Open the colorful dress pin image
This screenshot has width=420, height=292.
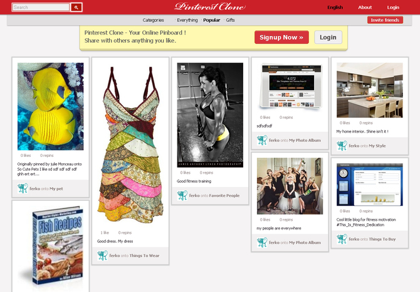click(130, 145)
